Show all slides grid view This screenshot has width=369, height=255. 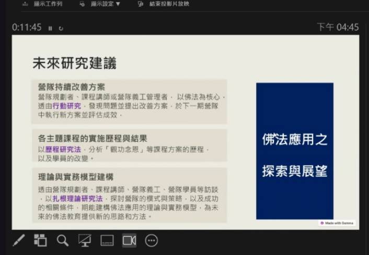click(40, 240)
